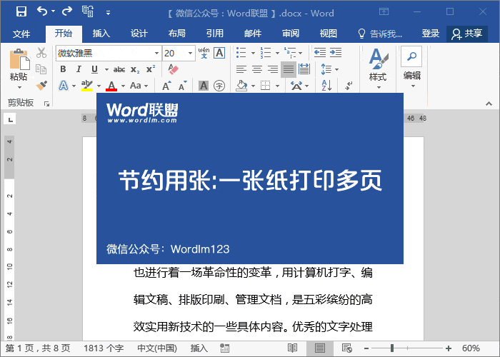Toggle Bold formatting
This screenshot has height=357, width=500.
(x=63, y=69)
